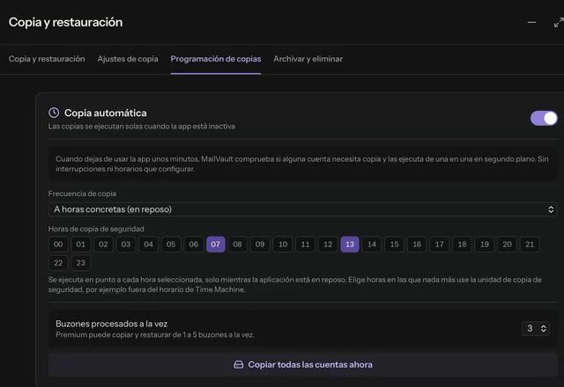Image resolution: width=564 pixels, height=387 pixels.
Task: Minimize the Copia y restauración window
Action: [531, 23]
